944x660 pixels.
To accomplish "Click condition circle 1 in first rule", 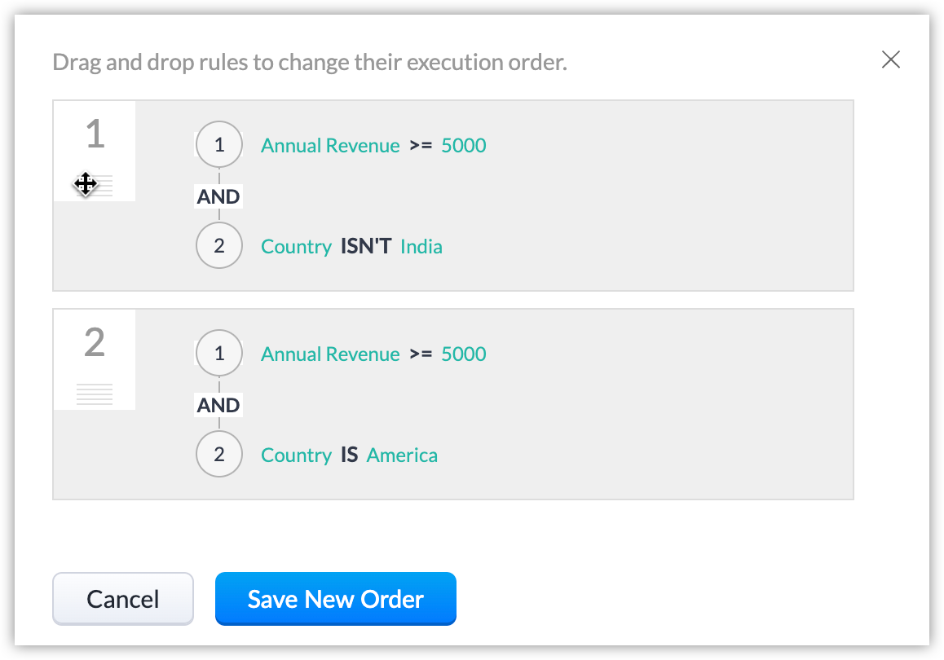I will [219, 145].
